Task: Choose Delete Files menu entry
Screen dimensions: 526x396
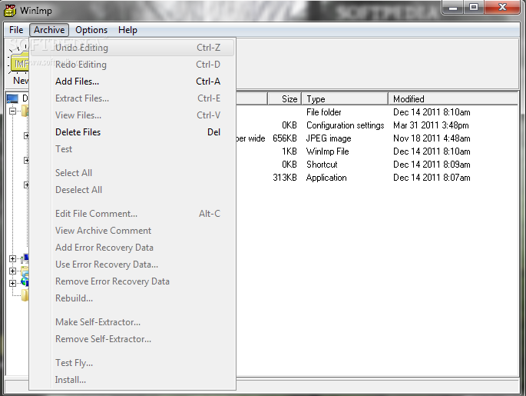Action: point(132,132)
